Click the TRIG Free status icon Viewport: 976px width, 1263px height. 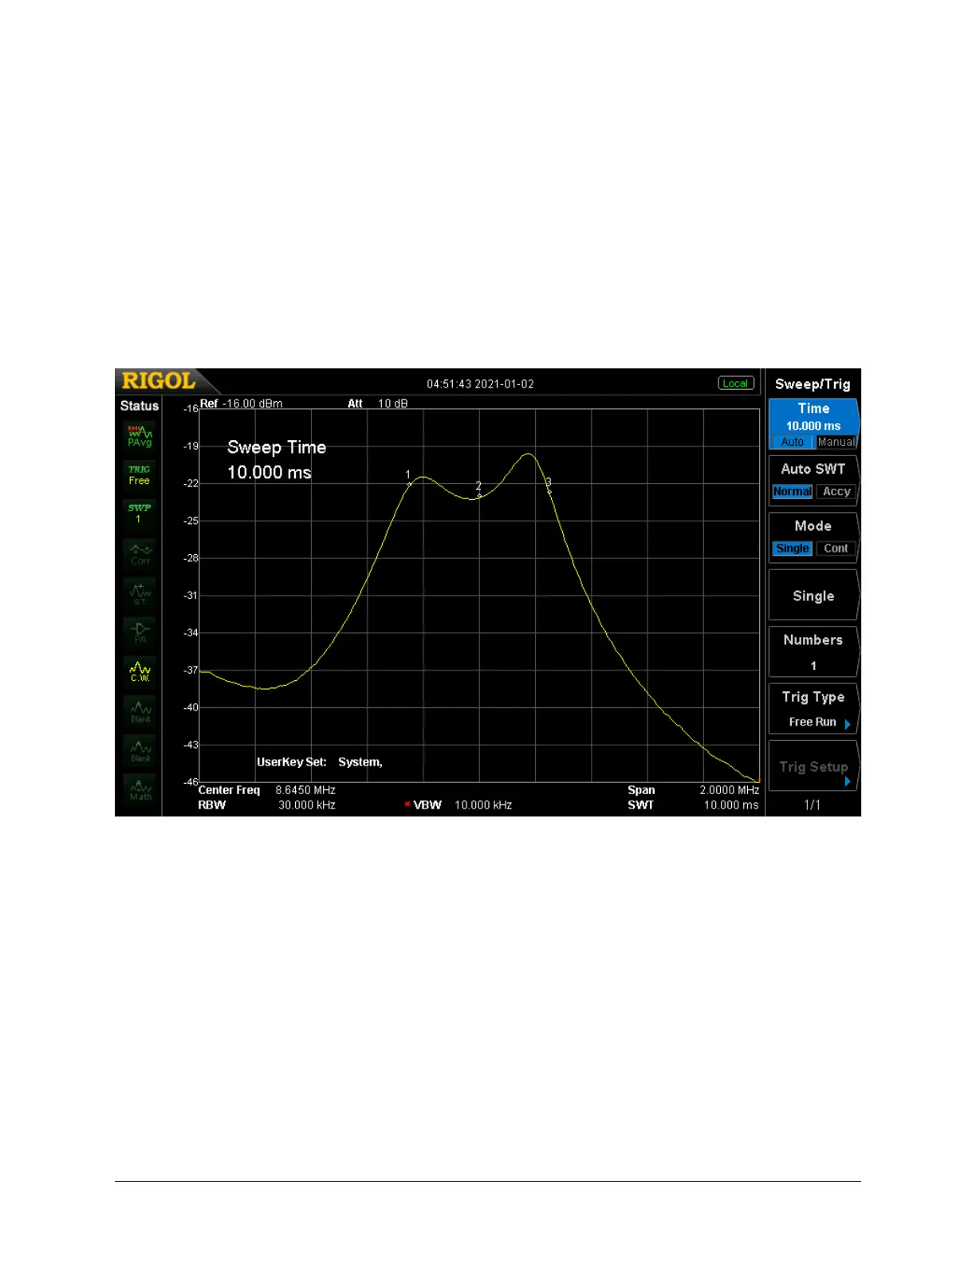tap(140, 474)
